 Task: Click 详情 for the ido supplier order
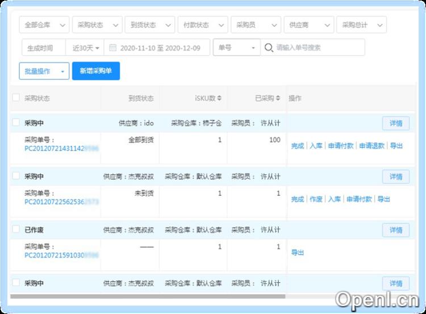[396, 123]
